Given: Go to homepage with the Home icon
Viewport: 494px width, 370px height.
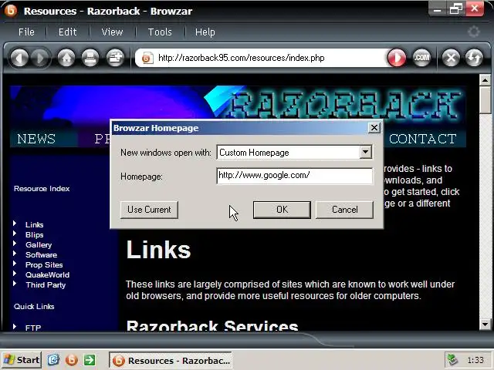Looking at the screenshot, I should coord(66,58).
